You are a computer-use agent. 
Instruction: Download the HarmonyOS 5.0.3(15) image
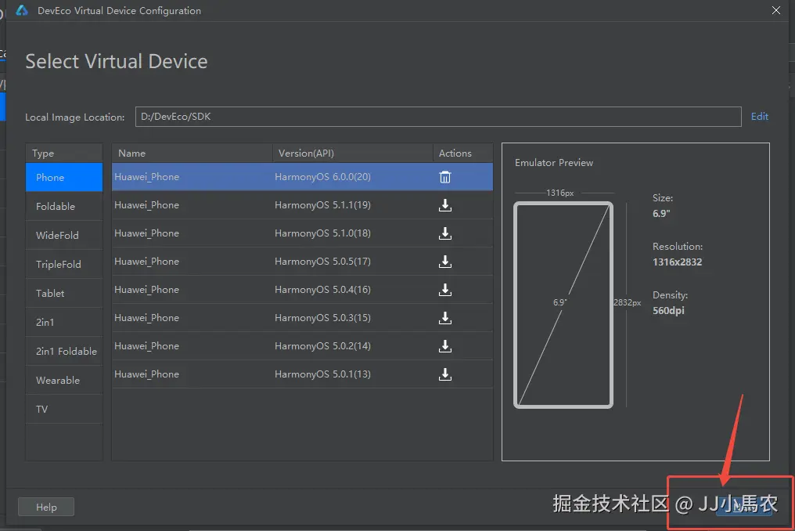click(x=444, y=318)
